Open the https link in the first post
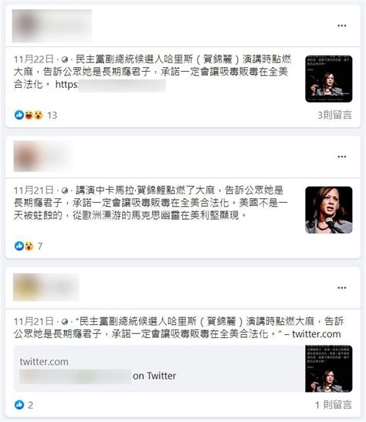Screen dimensions: 366x422 (110, 85)
